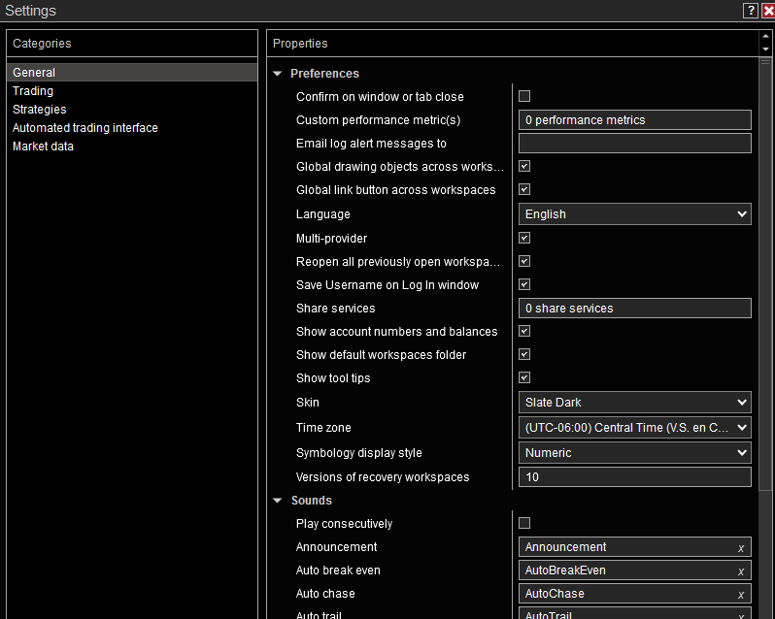This screenshot has height=619, width=775.
Task: Collapse the Preferences section
Action: point(278,74)
